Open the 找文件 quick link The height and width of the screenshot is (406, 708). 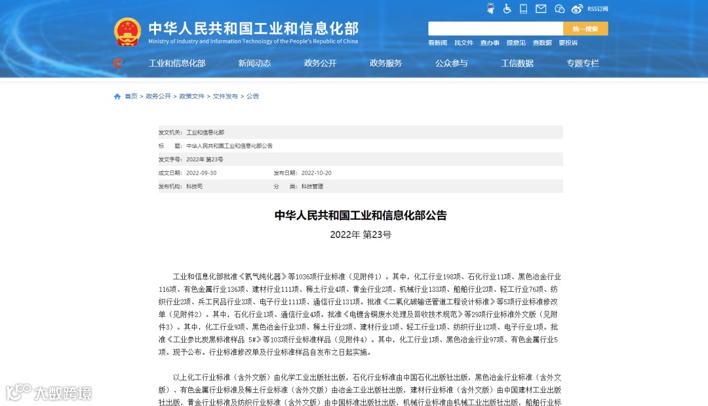(463, 43)
